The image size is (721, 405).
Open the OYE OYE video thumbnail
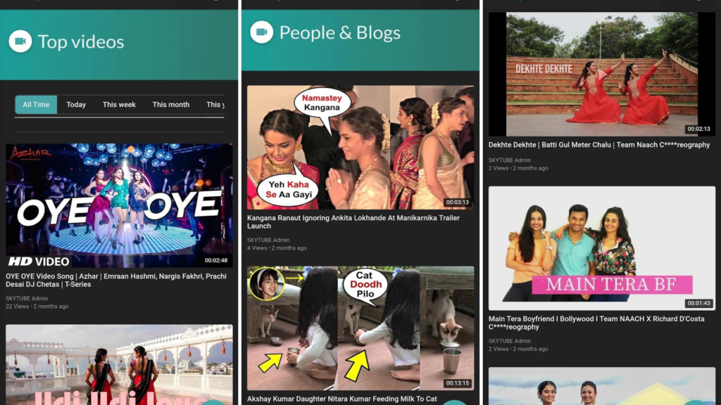(119, 206)
